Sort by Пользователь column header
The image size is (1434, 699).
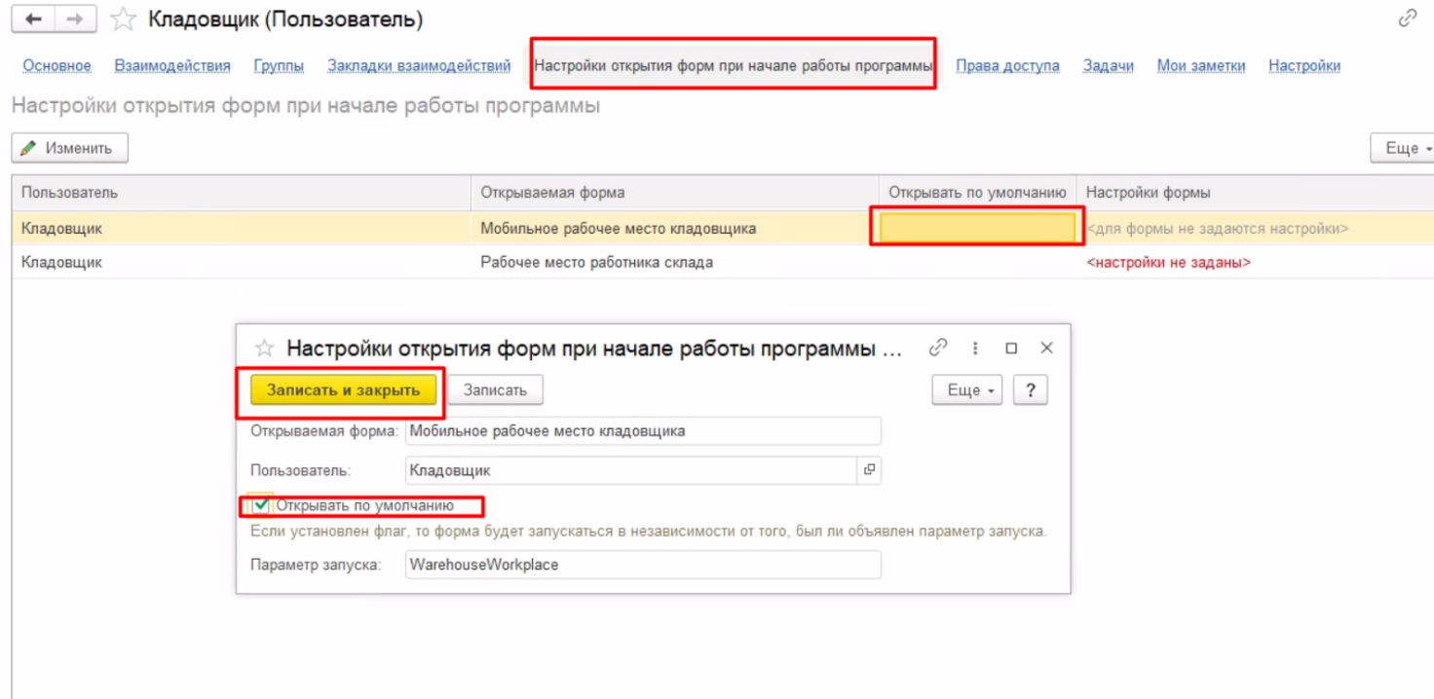pos(241,193)
